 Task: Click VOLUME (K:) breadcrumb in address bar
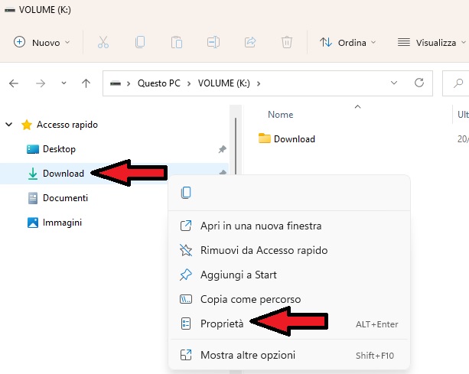pyautogui.click(x=223, y=83)
